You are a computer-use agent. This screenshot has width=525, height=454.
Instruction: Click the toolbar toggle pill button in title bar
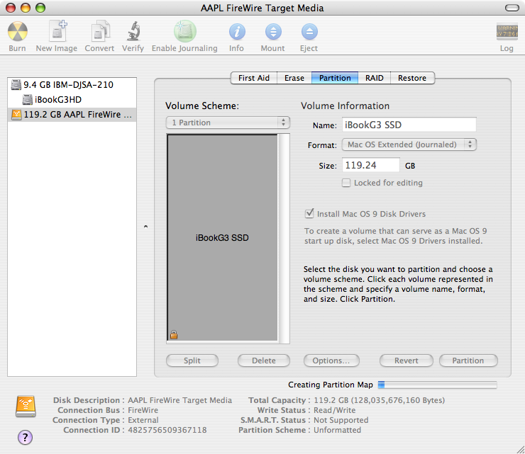[x=512, y=8]
